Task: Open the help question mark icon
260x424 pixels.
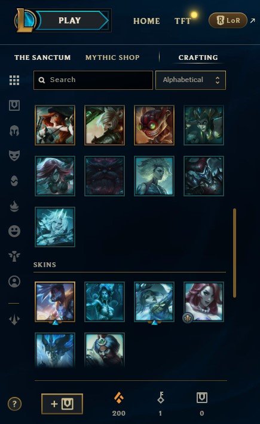Action: pyautogui.click(x=14, y=404)
